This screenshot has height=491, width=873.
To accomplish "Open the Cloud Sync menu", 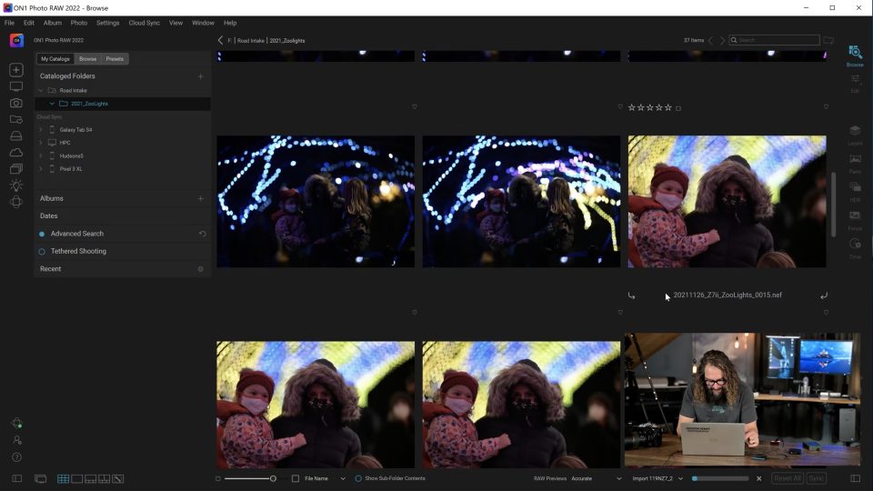I will pos(145,23).
